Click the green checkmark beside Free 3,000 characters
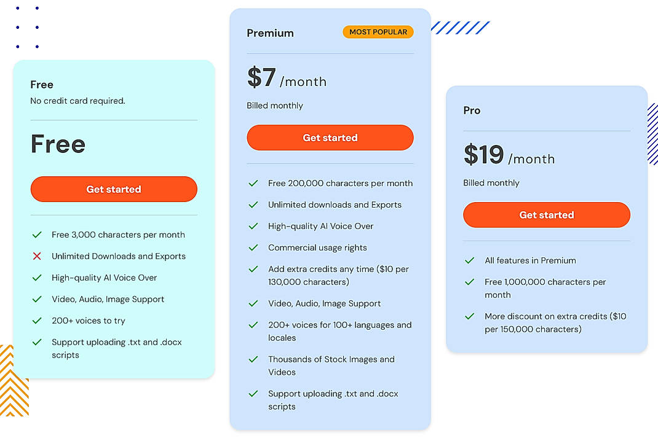658x441 pixels. pos(38,235)
